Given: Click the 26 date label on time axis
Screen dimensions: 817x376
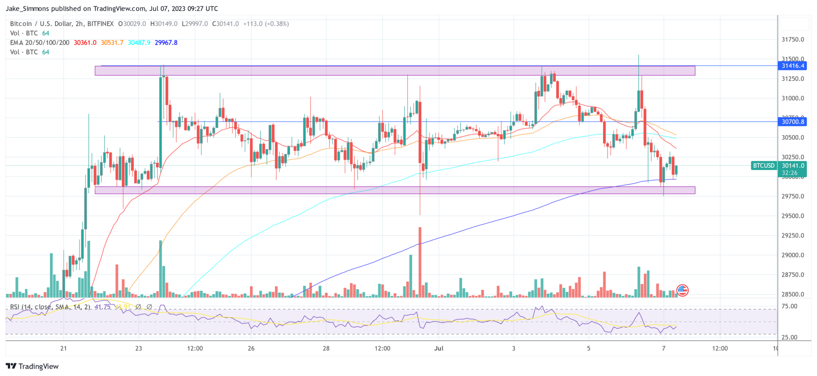Looking at the screenshot, I should pos(251,349).
